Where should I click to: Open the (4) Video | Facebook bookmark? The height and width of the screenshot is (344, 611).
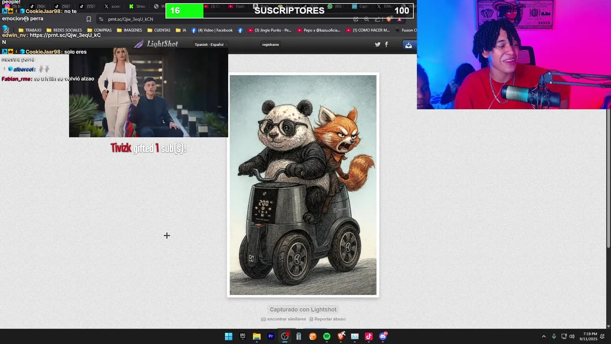coord(212,30)
